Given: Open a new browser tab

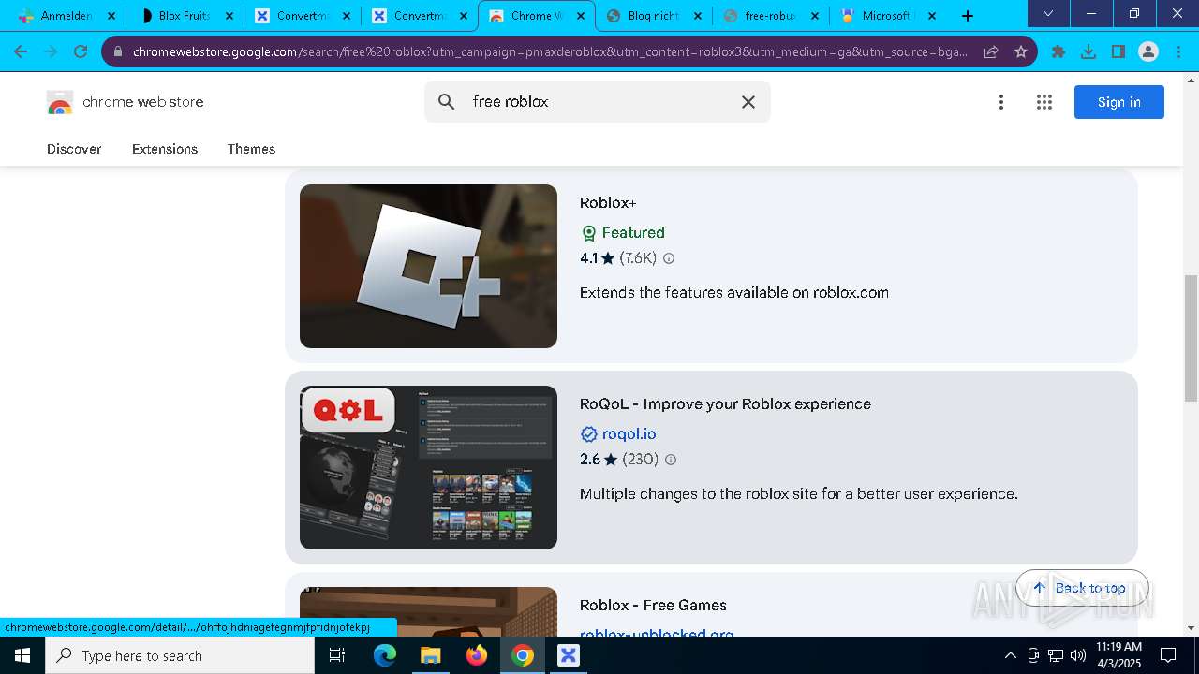Looking at the screenshot, I should pos(968,16).
